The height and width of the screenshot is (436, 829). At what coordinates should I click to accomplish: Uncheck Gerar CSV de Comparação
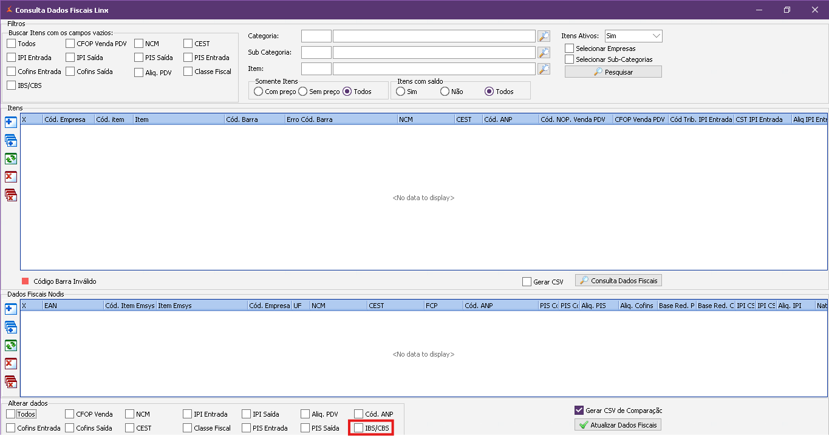coord(579,411)
